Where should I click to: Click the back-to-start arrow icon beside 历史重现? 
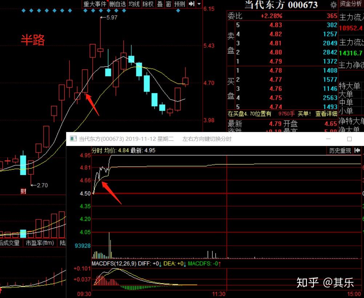click(x=357, y=151)
